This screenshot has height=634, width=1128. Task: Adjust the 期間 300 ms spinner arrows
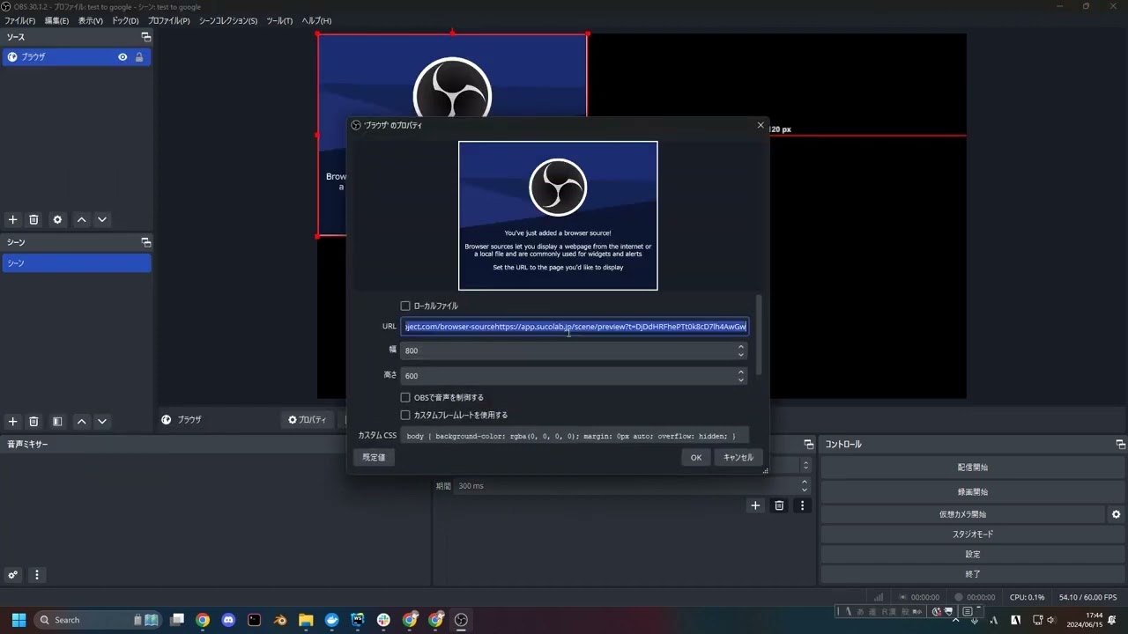click(805, 485)
